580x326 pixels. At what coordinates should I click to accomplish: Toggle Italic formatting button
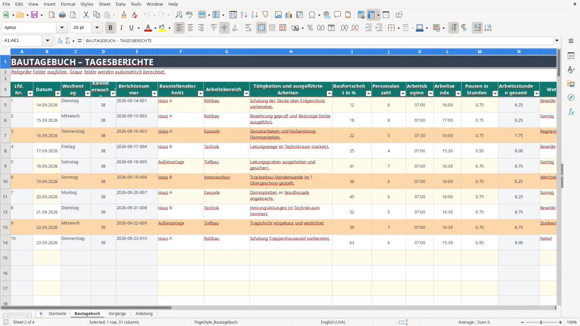pyautogui.click(x=121, y=28)
